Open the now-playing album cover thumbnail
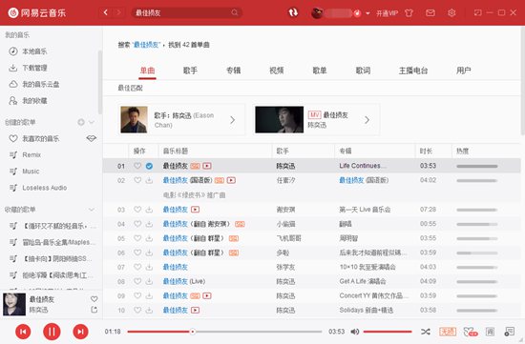Screen dimensions: 525x344 (14, 304)
